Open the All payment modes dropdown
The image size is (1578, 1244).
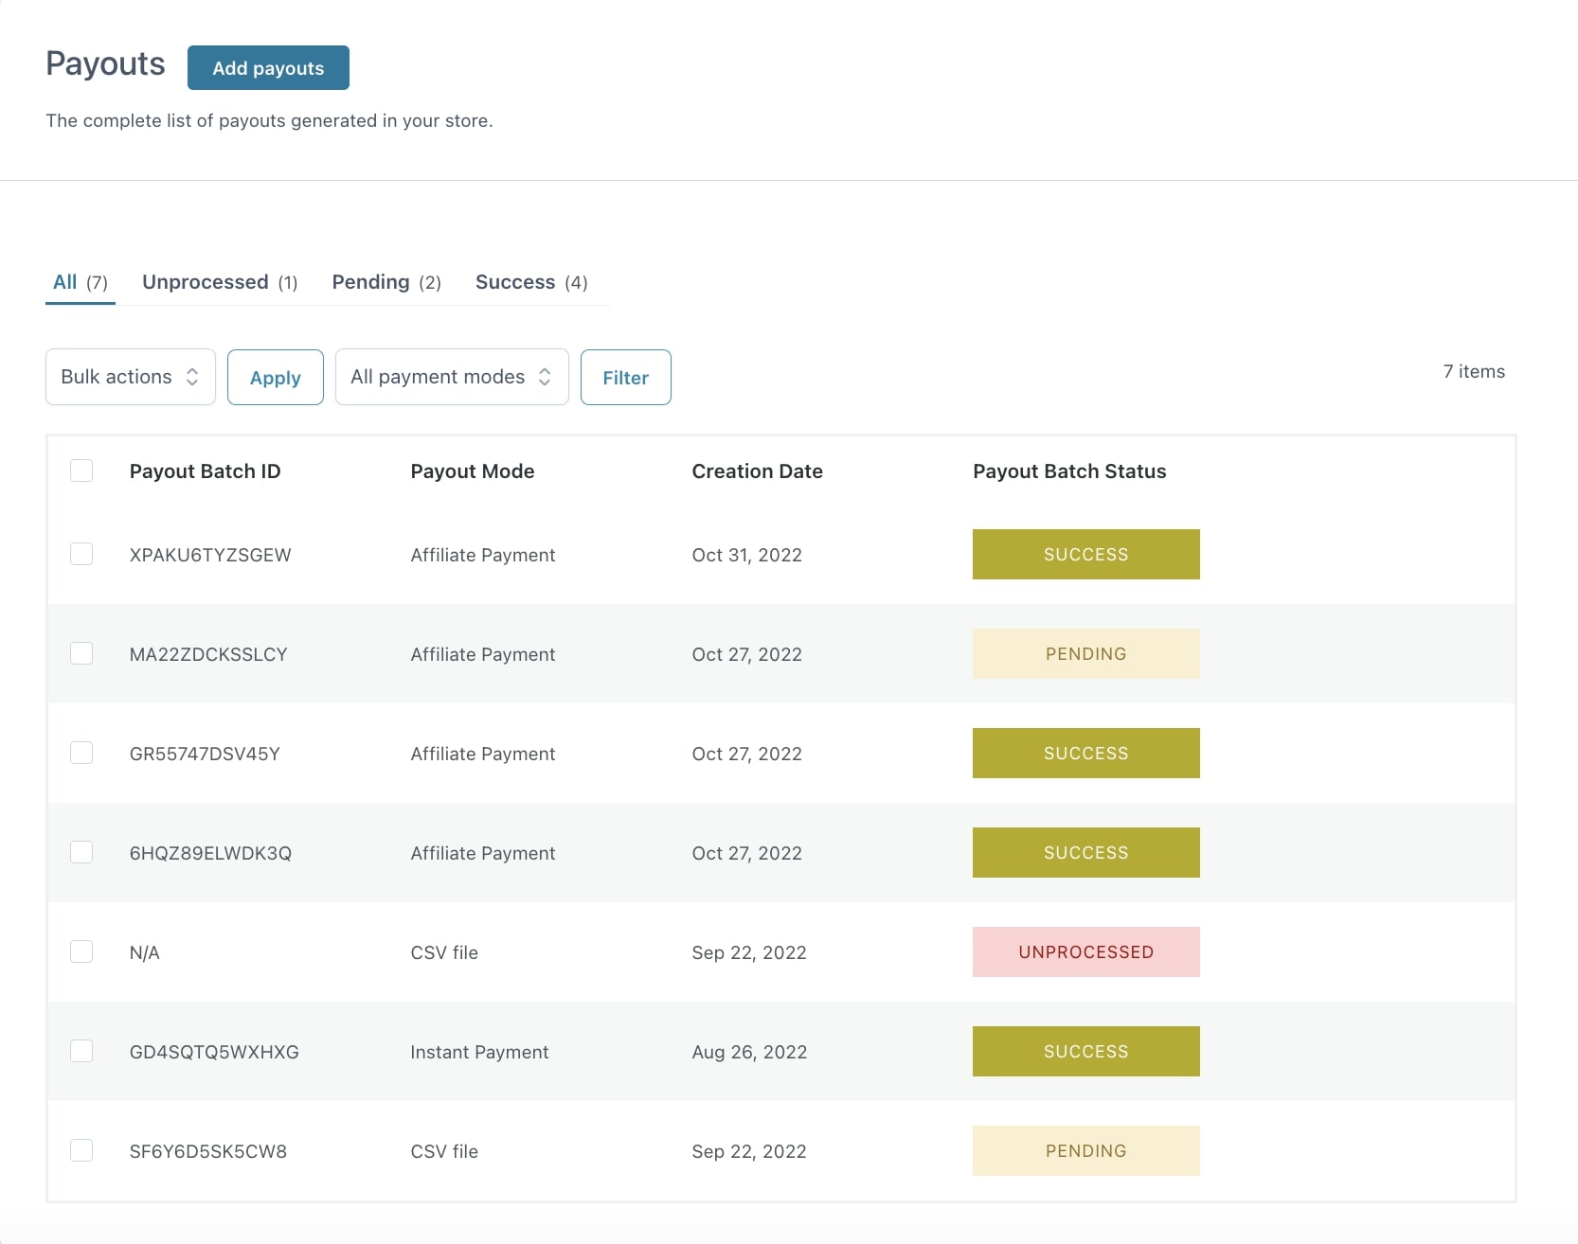coord(452,377)
